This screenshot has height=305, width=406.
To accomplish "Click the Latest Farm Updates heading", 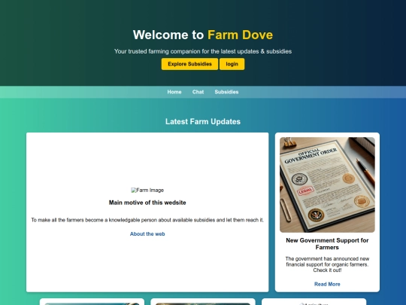I will point(203,122).
